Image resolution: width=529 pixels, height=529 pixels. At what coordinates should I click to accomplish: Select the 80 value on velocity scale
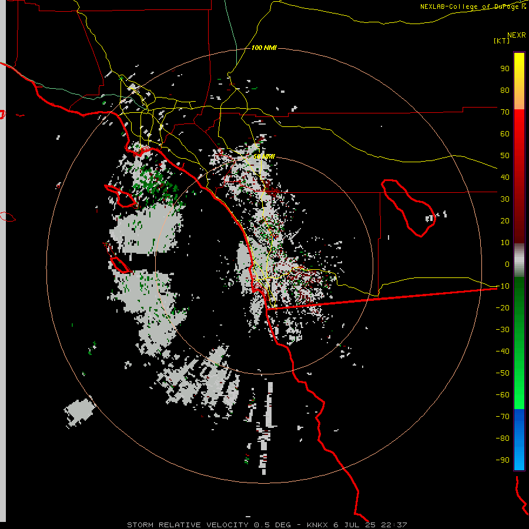tap(505, 91)
